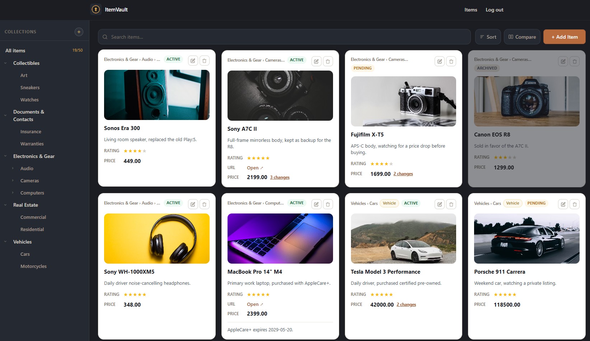Click the PENDING status on Fujifilm X-T5
Image resolution: width=590 pixels, height=341 pixels.
click(362, 68)
